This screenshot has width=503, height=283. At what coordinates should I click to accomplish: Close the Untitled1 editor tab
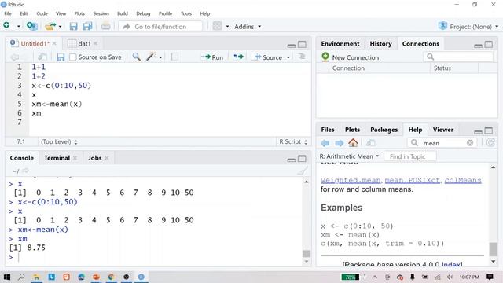coord(54,43)
